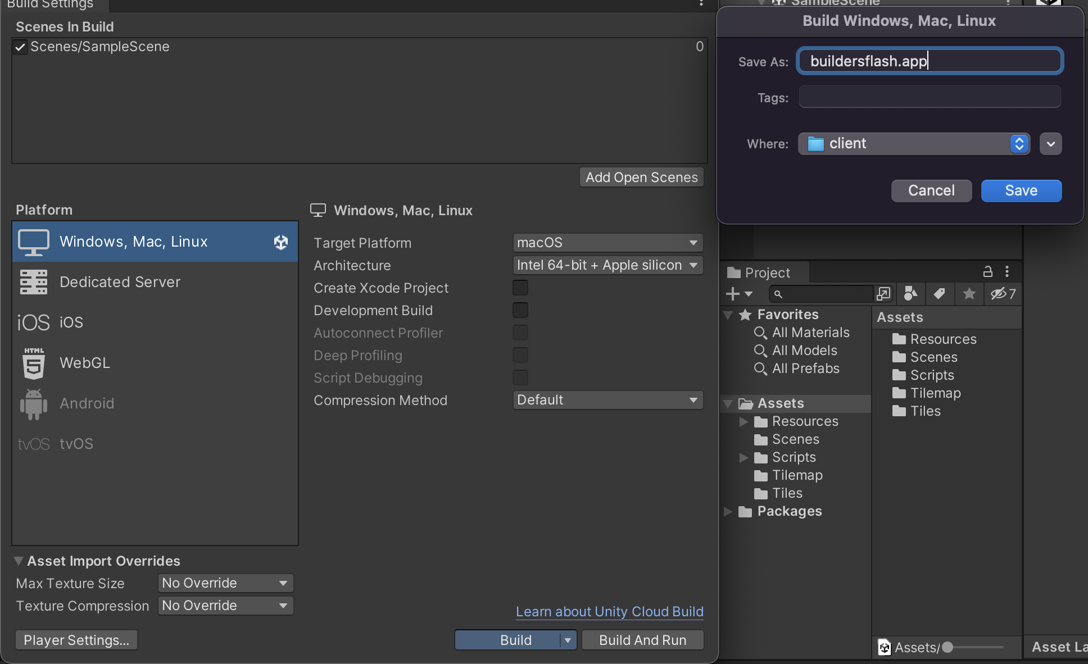Click the Unity logo on active platform
This screenshot has height=664, width=1088.
pyautogui.click(x=281, y=242)
